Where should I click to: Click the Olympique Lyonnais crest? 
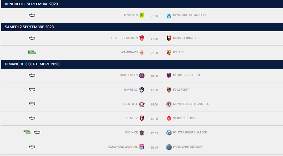[x=142, y=147]
